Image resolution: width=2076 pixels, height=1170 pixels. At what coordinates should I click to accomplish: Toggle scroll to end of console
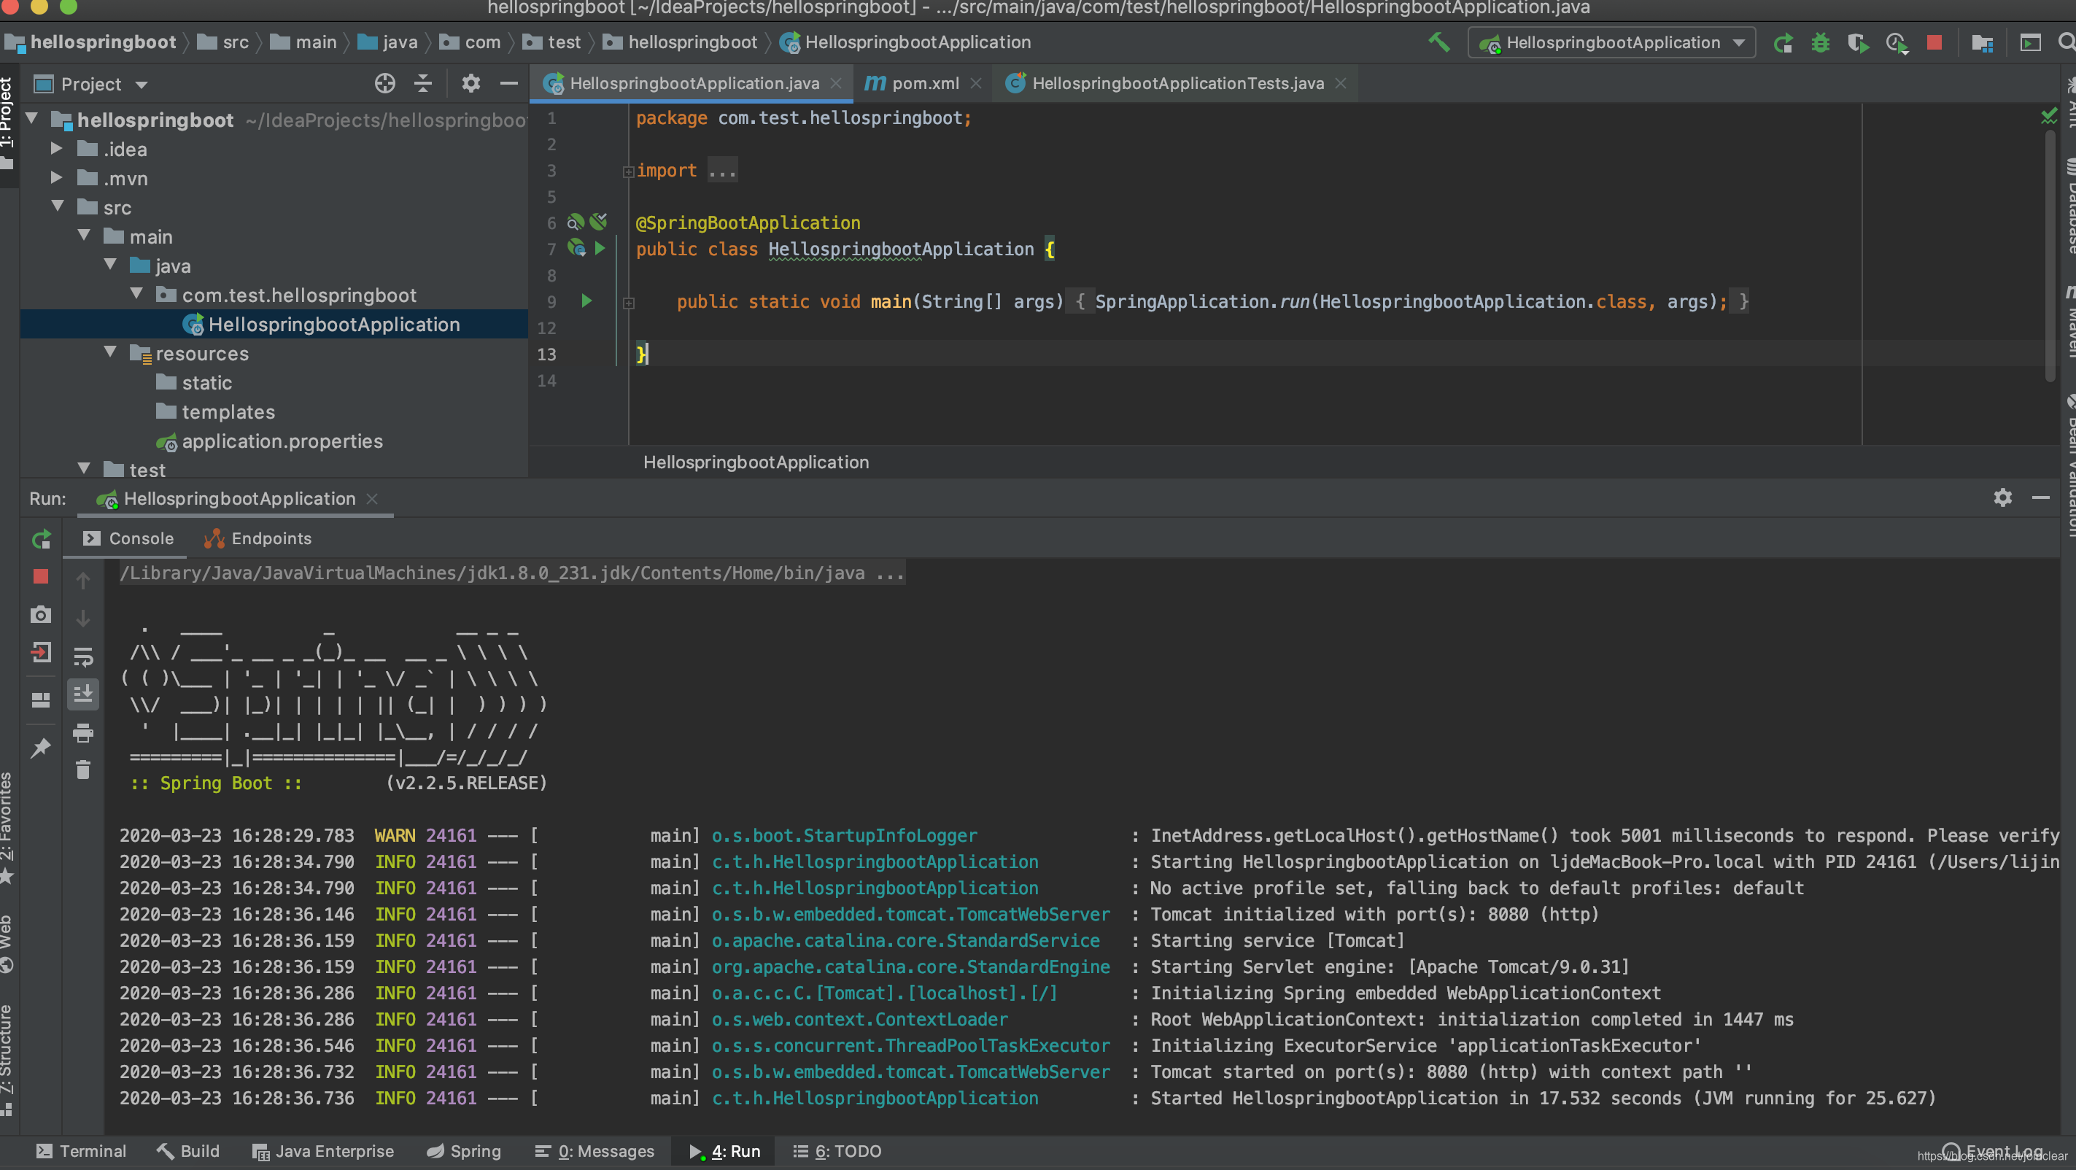click(83, 694)
